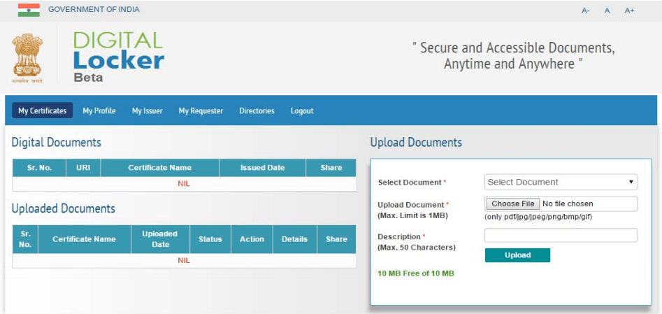Open the My Requester menu item
Image resolution: width=662 pixels, height=314 pixels.
(x=201, y=110)
